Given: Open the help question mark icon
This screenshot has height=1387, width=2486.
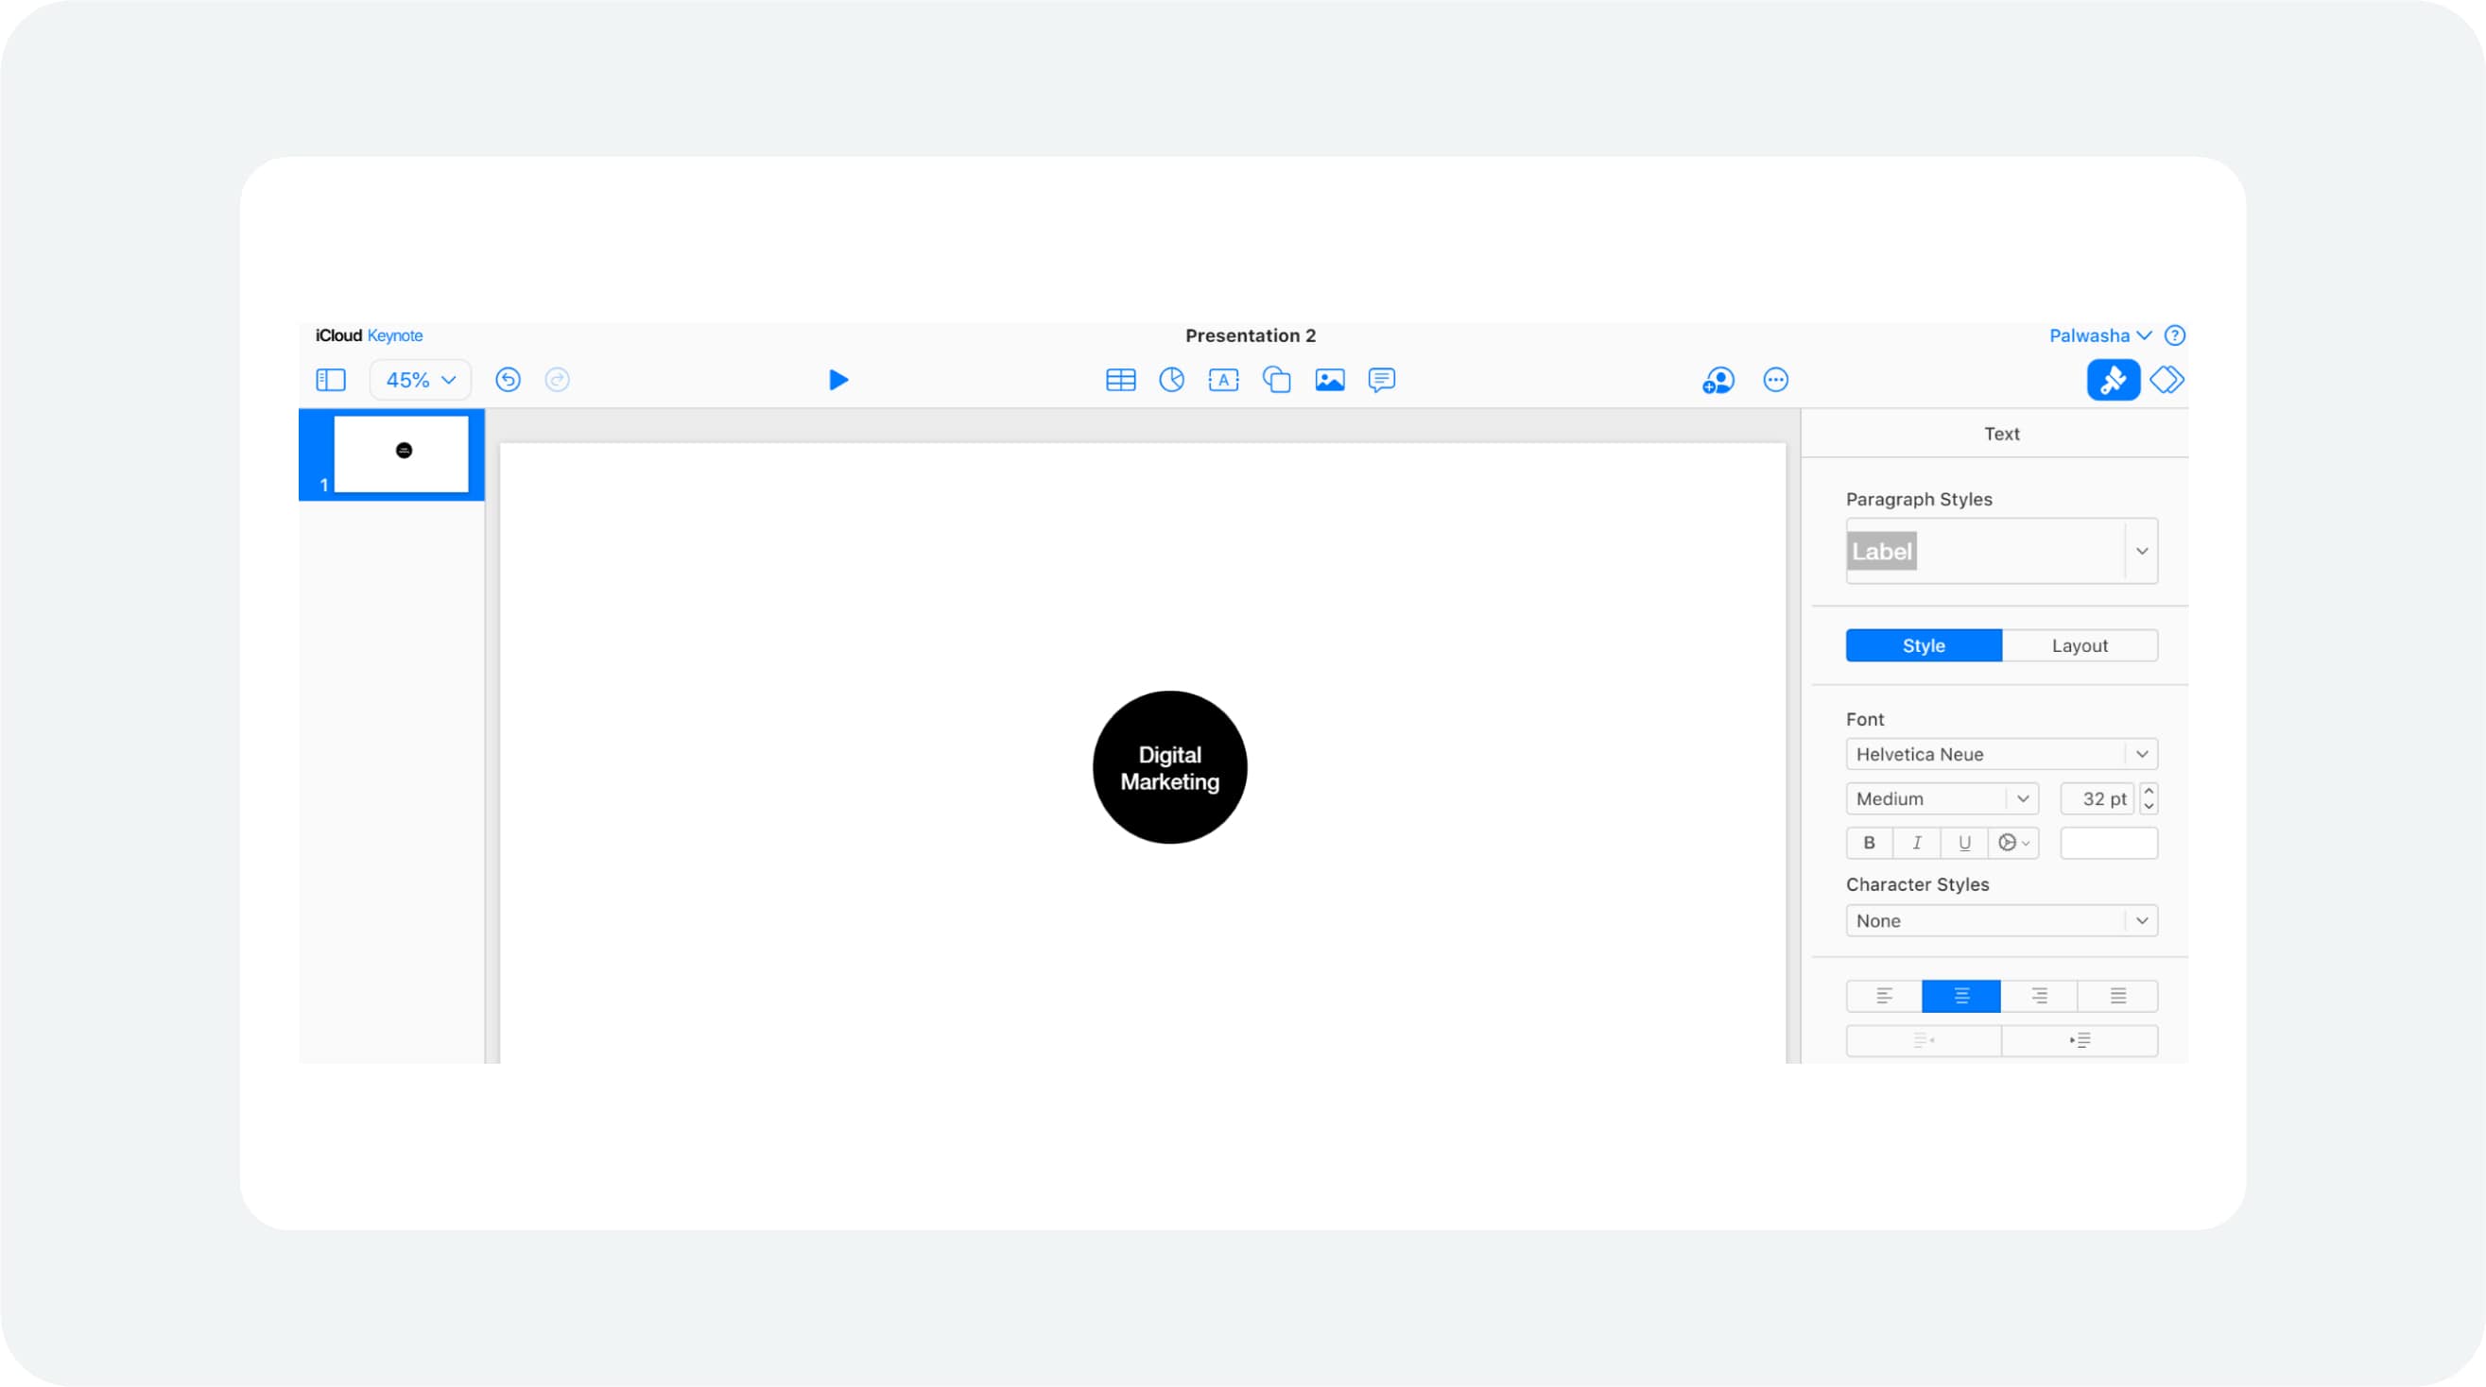Looking at the screenshot, I should pos(2174,335).
